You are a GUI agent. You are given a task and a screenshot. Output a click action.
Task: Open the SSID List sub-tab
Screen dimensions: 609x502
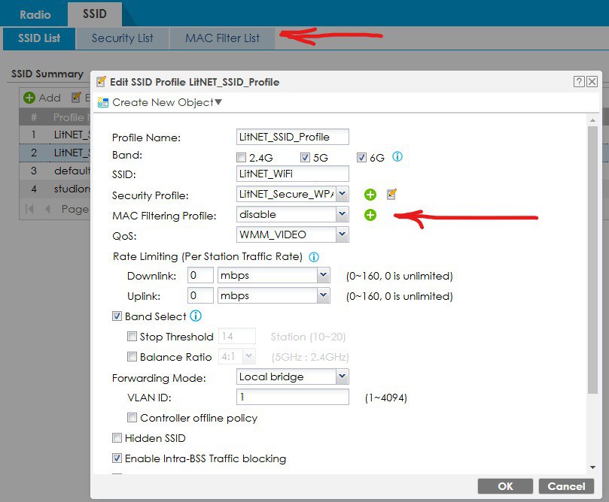(39, 38)
